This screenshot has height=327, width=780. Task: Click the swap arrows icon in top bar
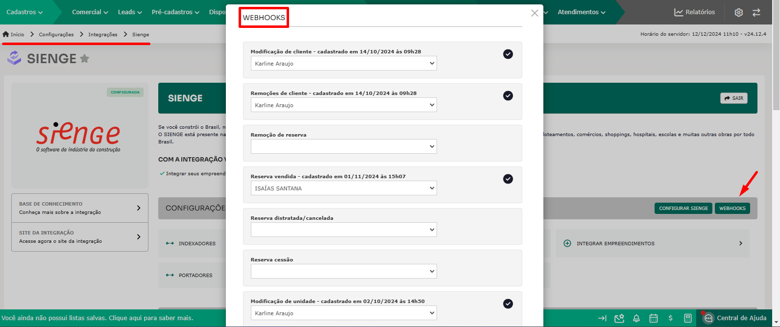(x=756, y=12)
